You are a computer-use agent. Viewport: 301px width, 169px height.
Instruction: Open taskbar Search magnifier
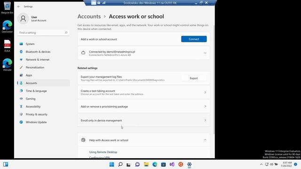pyautogui.click(x=120, y=164)
